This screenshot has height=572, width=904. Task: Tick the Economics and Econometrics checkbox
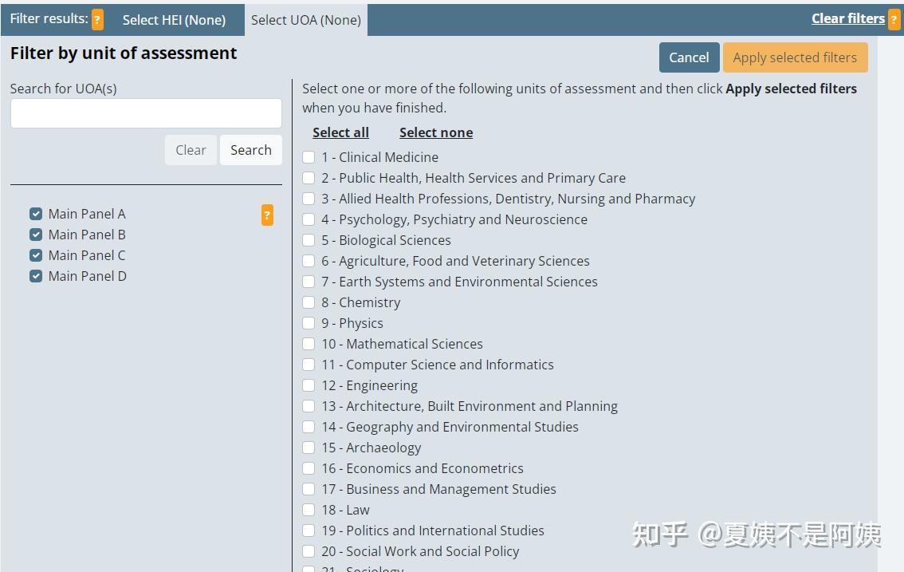[309, 468]
